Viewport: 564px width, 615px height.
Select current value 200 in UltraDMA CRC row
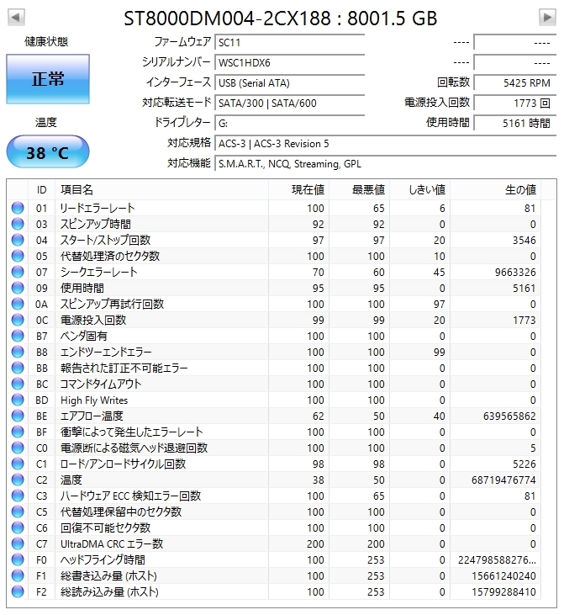pos(315,544)
